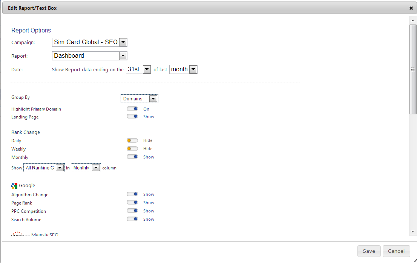Close the Edit Report/Text Box dialog
The image size is (417, 263).
[x=411, y=8]
